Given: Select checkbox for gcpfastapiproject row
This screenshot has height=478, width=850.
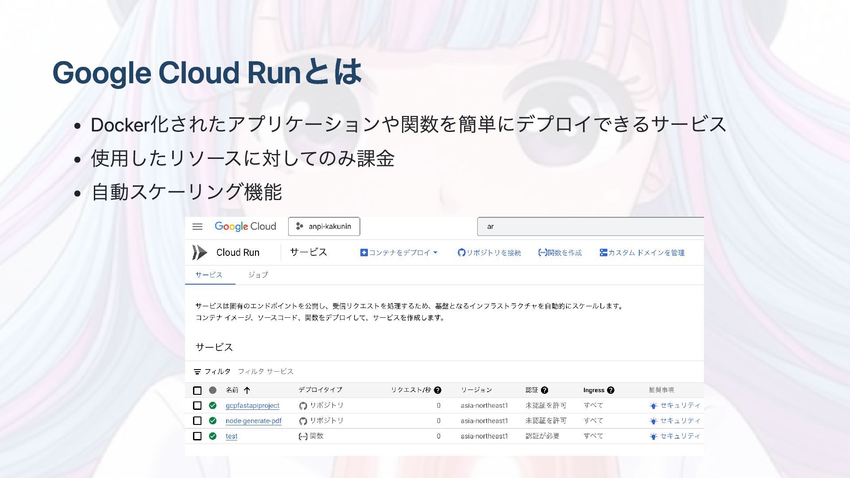Looking at the screenshot, I should pos(197,405).
